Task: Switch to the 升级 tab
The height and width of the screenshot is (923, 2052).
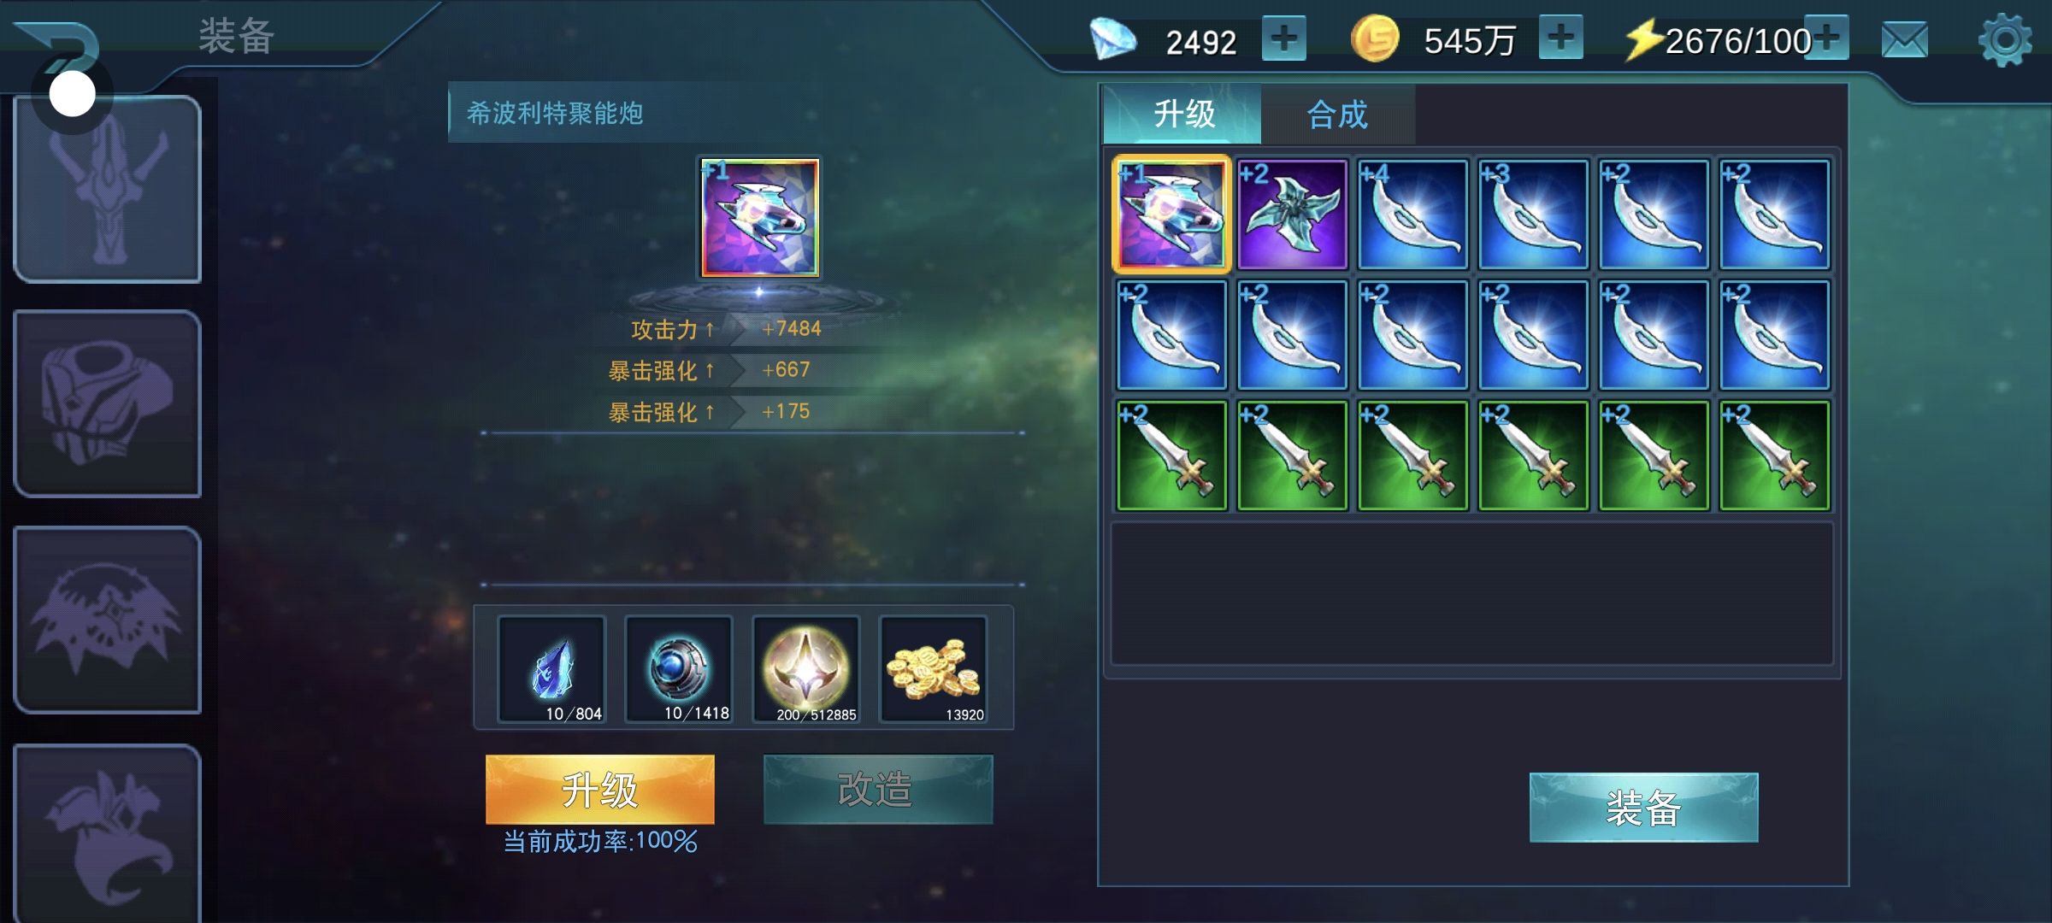Action: pos(1183,114)
